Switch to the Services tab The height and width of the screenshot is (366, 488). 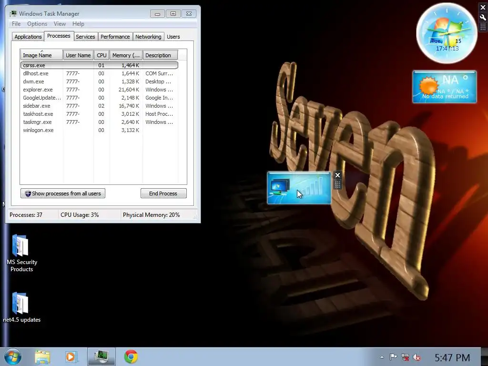pyautogui.click(x=85, y=37)
